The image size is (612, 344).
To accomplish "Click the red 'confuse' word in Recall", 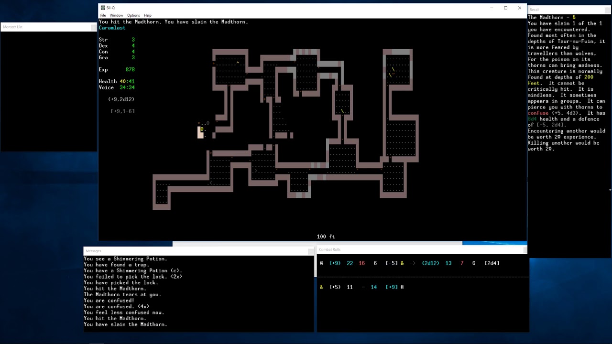I will tap(538, 113).
